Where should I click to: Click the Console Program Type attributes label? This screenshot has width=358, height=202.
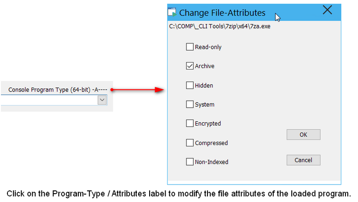58,90
